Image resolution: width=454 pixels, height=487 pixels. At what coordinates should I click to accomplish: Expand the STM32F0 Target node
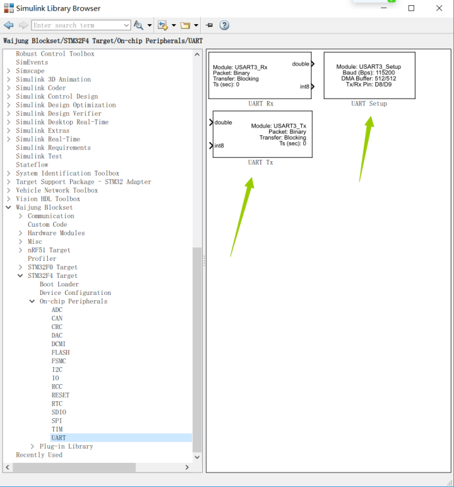click(20, 267)
